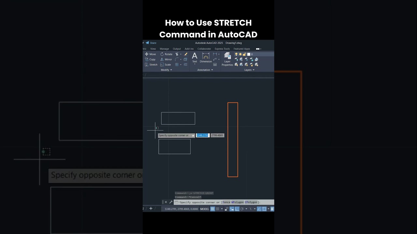Toggle 2D object snap
Screen dimensions: 417x234
(x=264, y=209)
